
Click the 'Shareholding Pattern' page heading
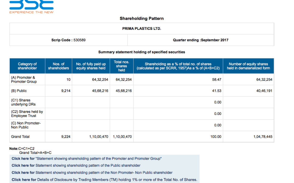(142, 18)
